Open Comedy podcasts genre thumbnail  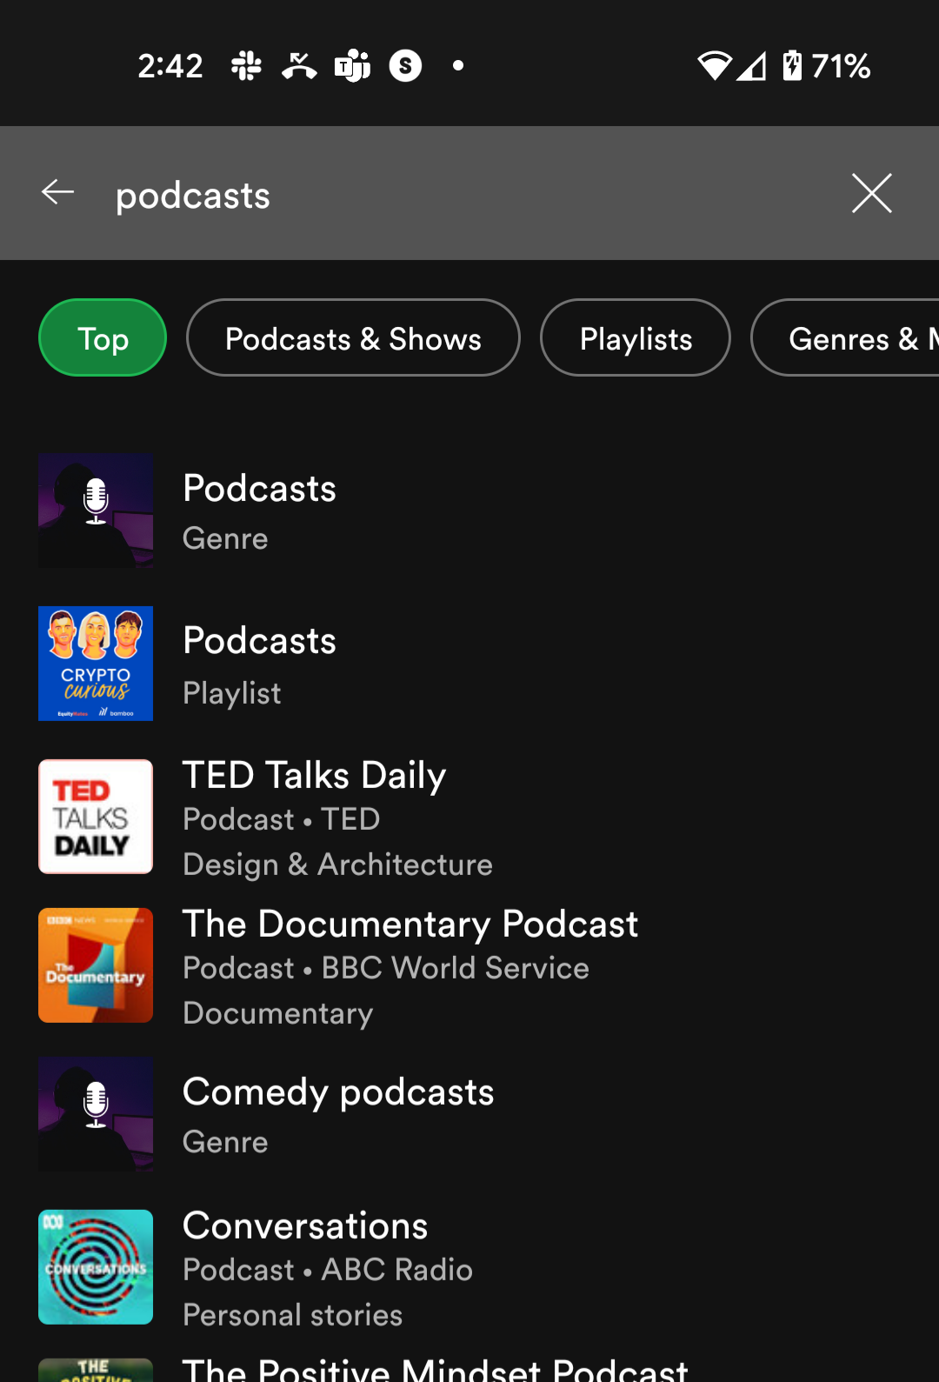[x=96, y=1115]
